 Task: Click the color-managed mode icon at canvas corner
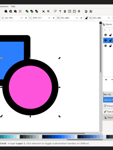point(100,133)
